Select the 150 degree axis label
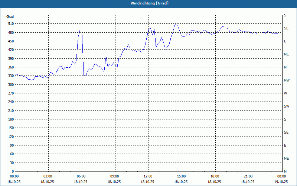The width and height of the screenshot is (297, 186). click(11, 128)
